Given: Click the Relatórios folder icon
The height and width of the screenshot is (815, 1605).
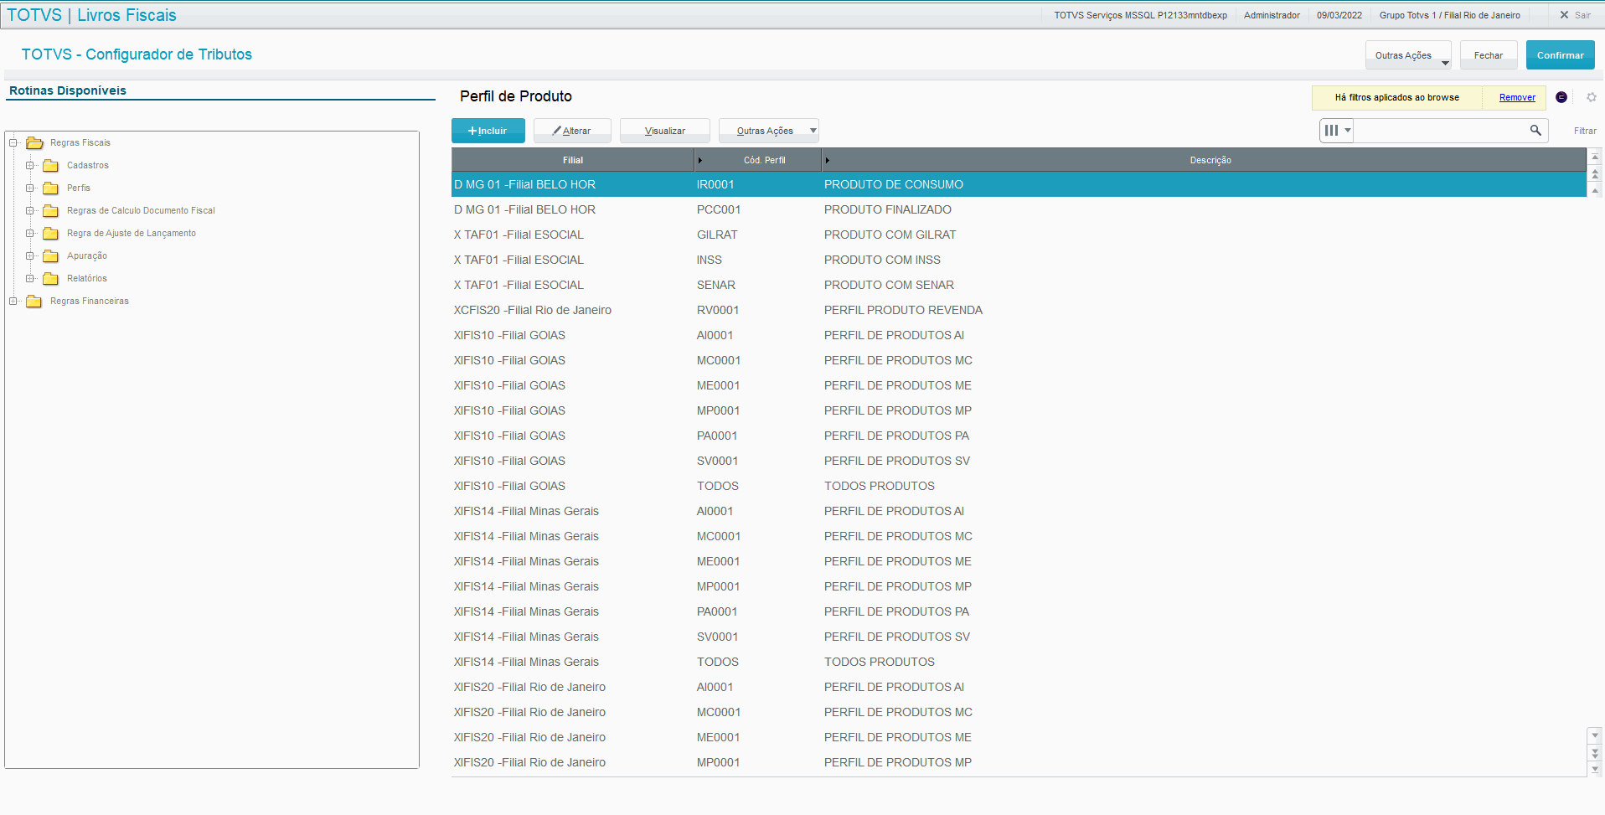Looking at the screenshot, I should click(x=51, y=278).
